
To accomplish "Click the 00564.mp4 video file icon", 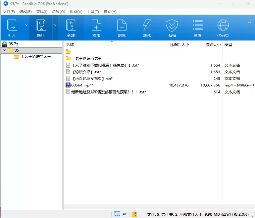I will (68, 85).
